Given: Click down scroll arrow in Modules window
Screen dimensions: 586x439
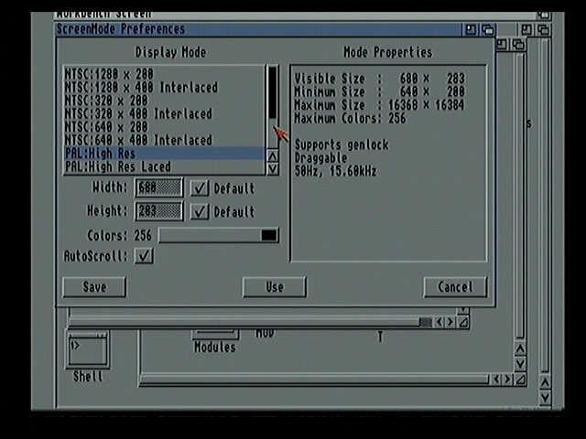Looking at the screenshot, I should 520,363.
